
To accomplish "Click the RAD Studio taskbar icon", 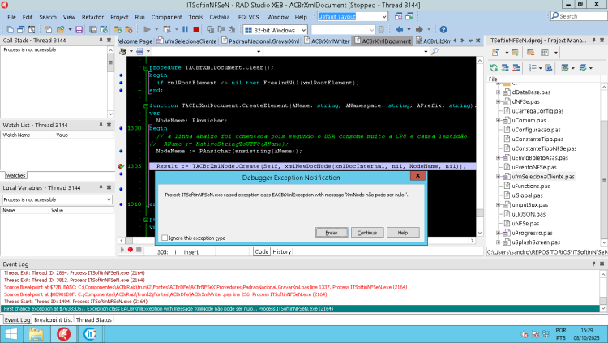I will tap(63, 334).
